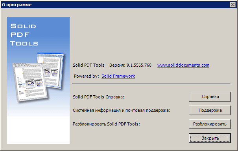This screenshot has width=238, height=151.
Task: Click the 'Powered by:' text
Action: [x=87, y=76]
